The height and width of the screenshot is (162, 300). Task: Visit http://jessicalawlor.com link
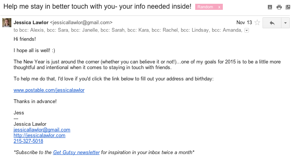pyautogui.click(x=39, y=136)
